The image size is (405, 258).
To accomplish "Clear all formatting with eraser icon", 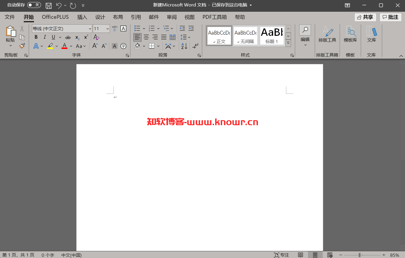I will [x=96, y=37].
